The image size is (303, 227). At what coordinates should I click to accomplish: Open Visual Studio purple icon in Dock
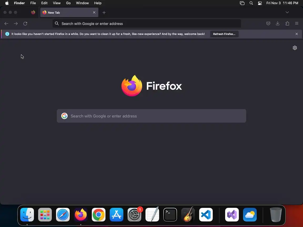coord(232,215)
